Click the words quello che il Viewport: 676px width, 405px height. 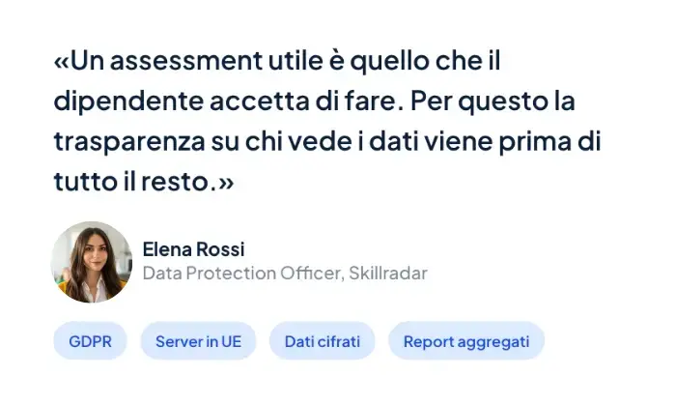(425, 61)
